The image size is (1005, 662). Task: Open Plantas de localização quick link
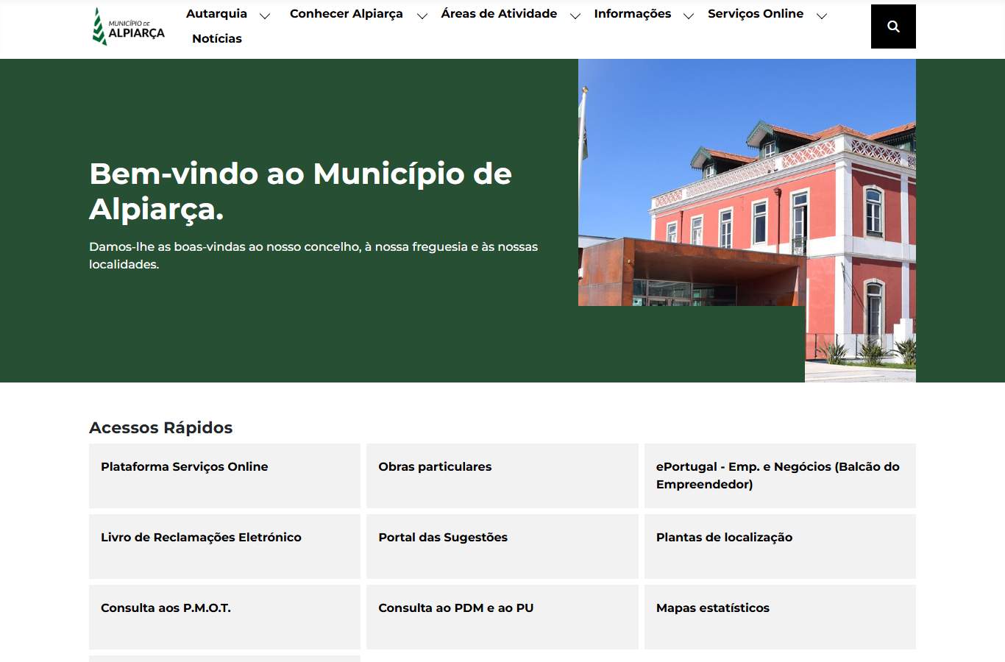780,547
